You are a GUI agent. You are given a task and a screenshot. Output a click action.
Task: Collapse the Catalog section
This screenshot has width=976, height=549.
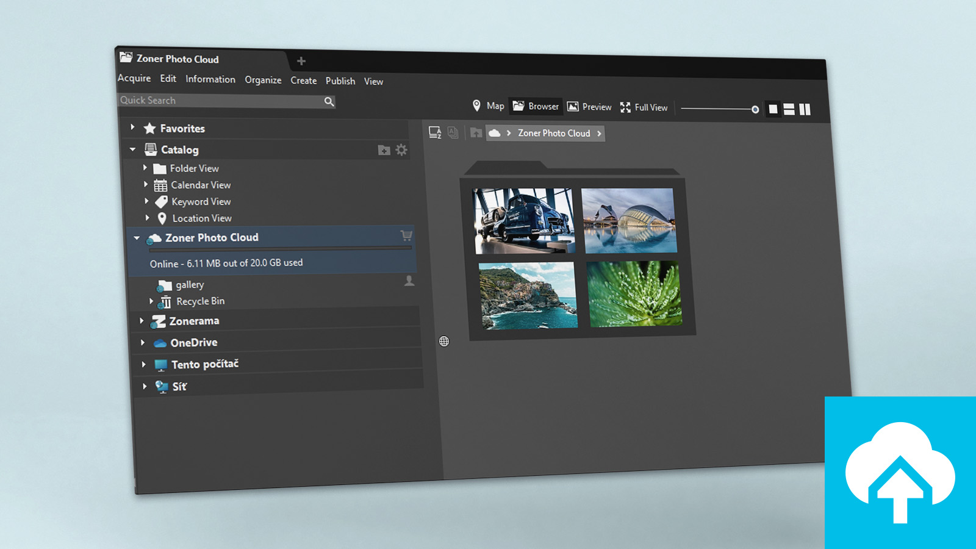pos(132,149)
